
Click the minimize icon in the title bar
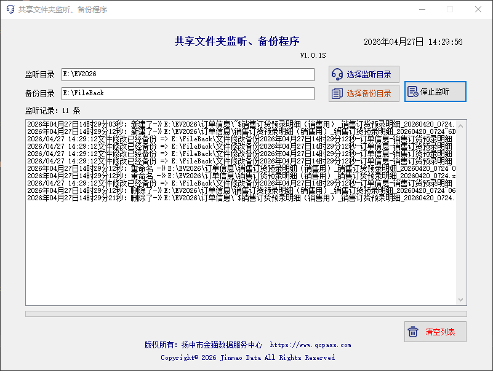(x=422, y=9)
